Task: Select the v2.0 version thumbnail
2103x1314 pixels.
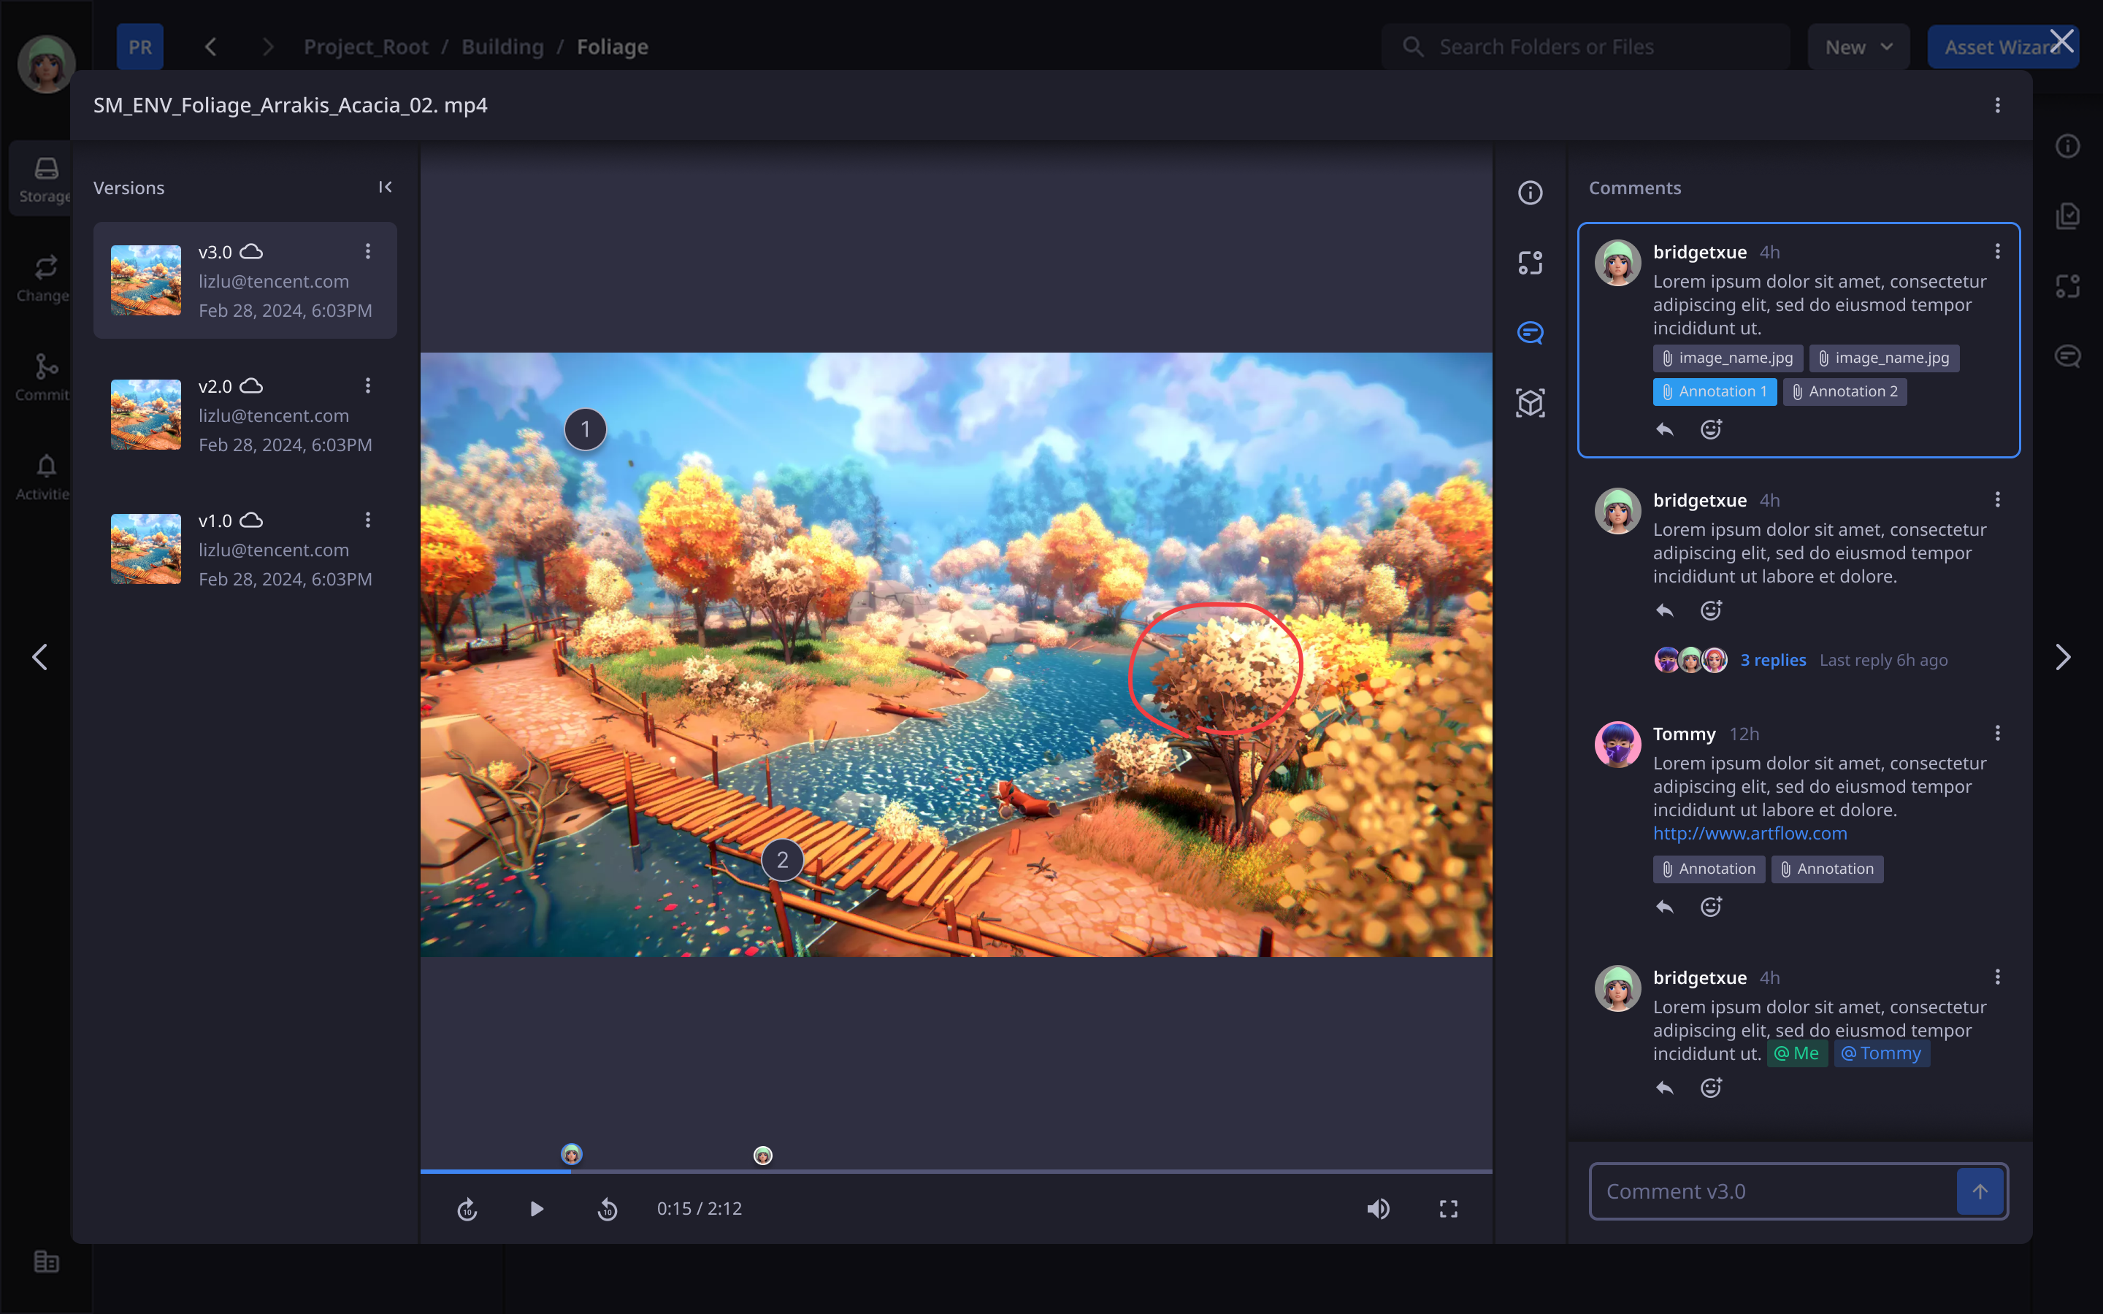Action: tap(146, 415)
